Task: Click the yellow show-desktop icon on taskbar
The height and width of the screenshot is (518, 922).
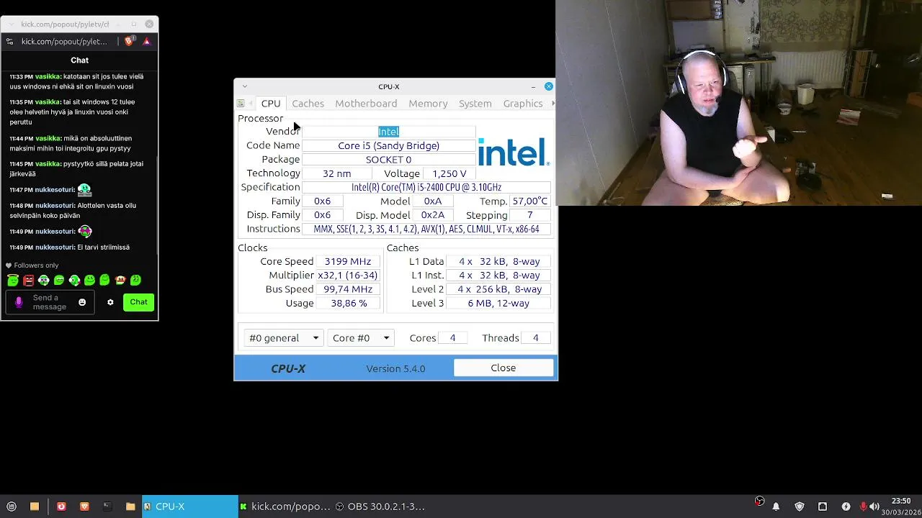Action: [x=35, y=506]
